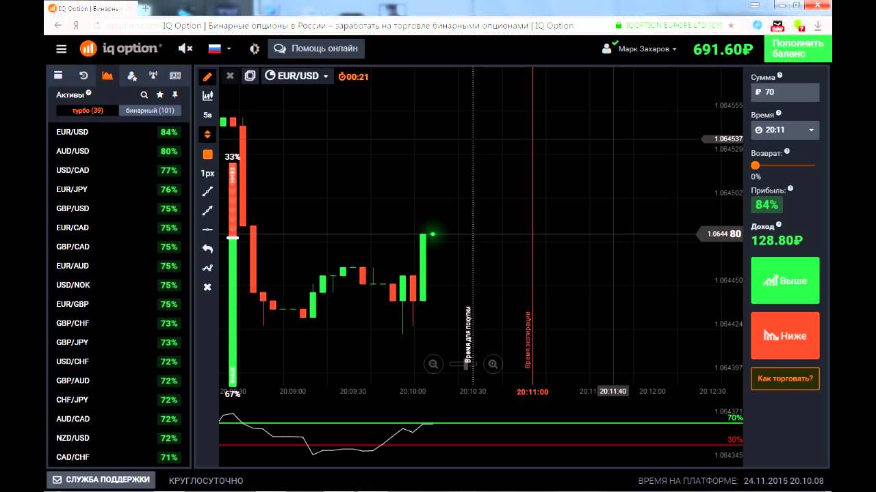Screen dimensions: 876x492
Task: Select EUR/JPY in the asset list
Action: (x=118, y=189)
